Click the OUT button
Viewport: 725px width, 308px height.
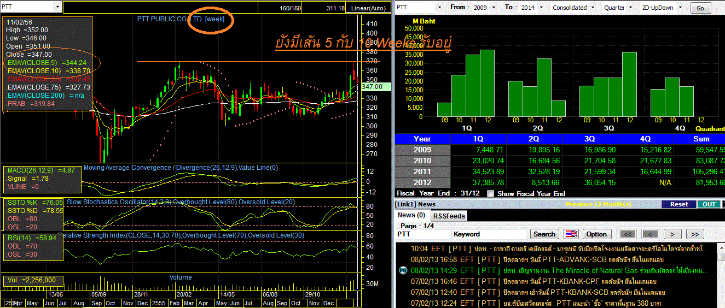tap(709, 204)
